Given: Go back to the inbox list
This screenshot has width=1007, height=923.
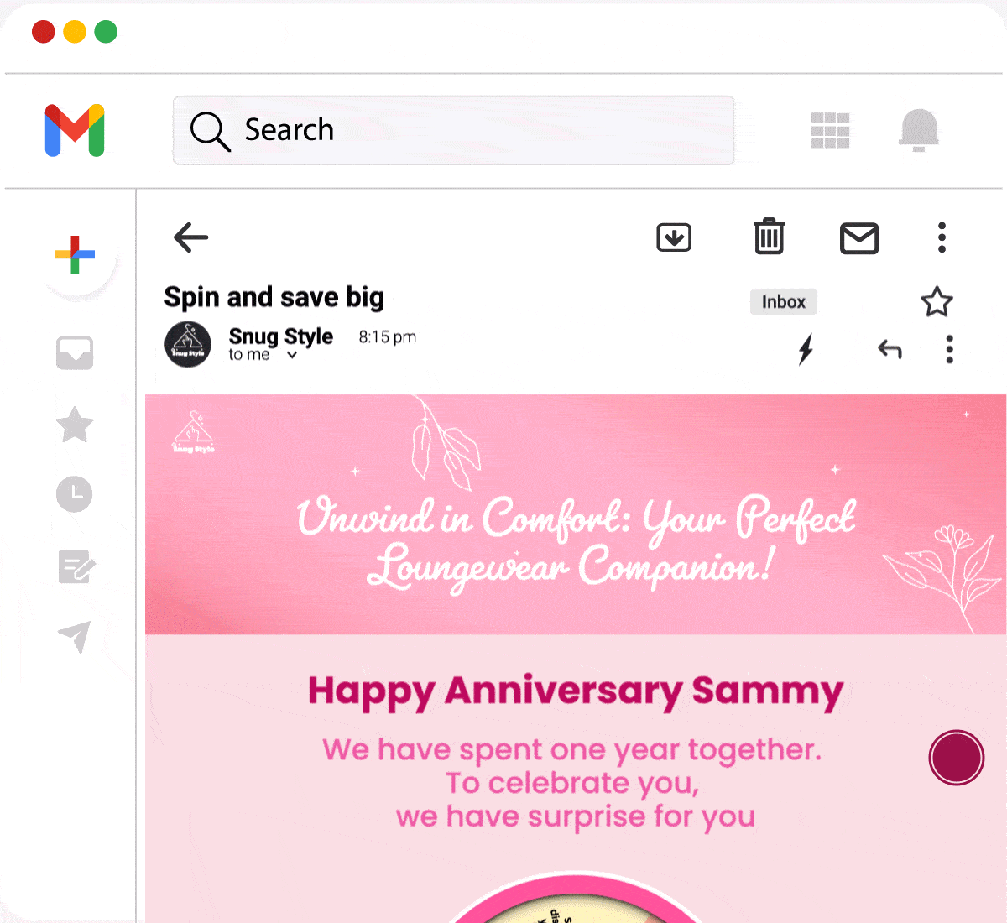Looking at the screenshot, I should 190,237.
